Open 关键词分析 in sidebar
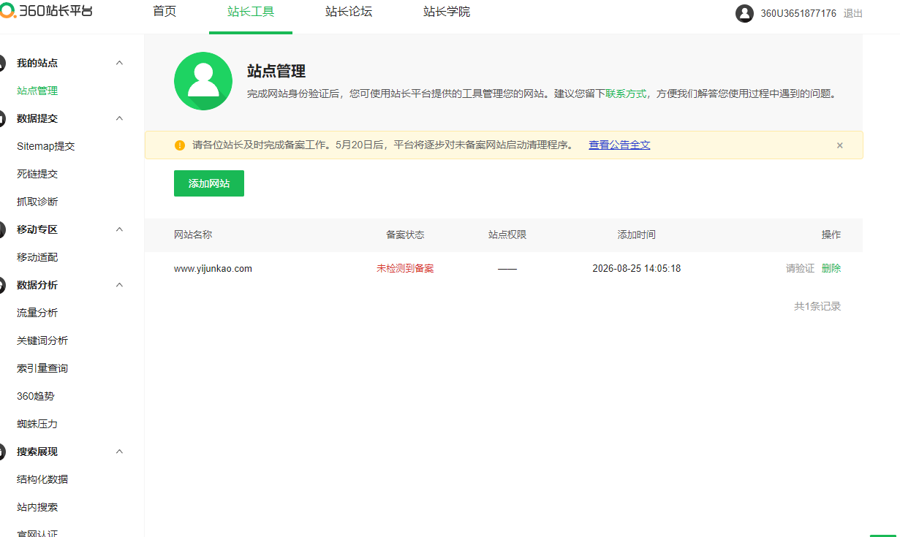 [42, 340]
